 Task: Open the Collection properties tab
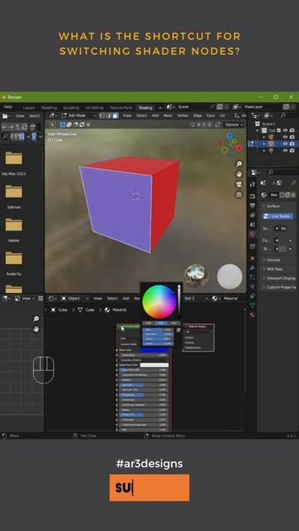(x=252, y=246)
